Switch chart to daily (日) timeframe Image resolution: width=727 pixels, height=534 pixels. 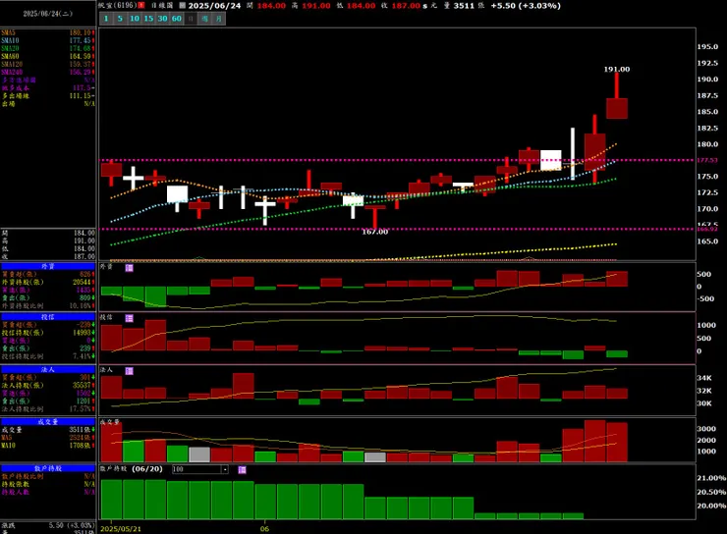click(191, 19)
